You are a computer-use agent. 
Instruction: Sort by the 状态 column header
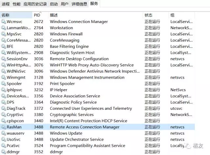pos(156,15)
